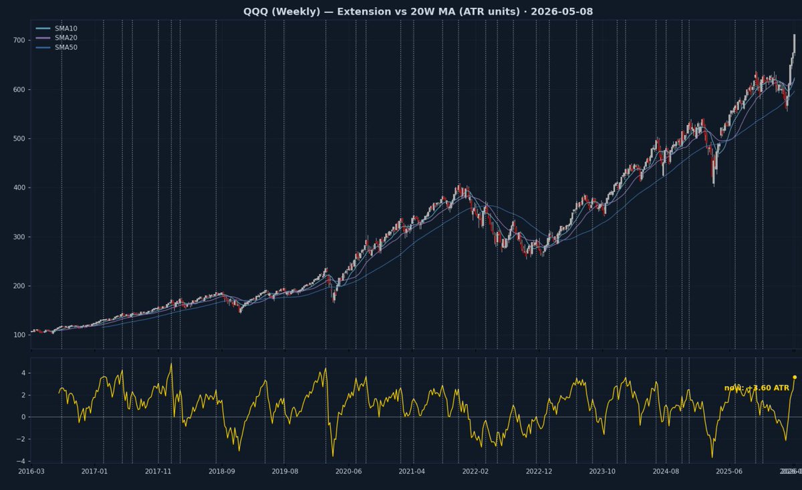Click the 600 price axis label
The width and height of the screenshot is (802, 490).
19,90
